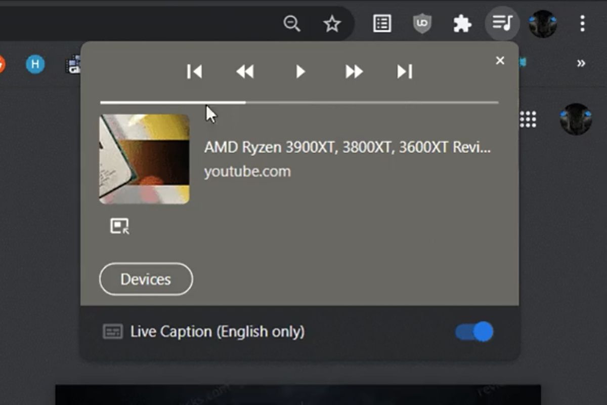Viewport: 607px width, 405px height.
Task: Bookmark this page with the star
Action: 332,23
